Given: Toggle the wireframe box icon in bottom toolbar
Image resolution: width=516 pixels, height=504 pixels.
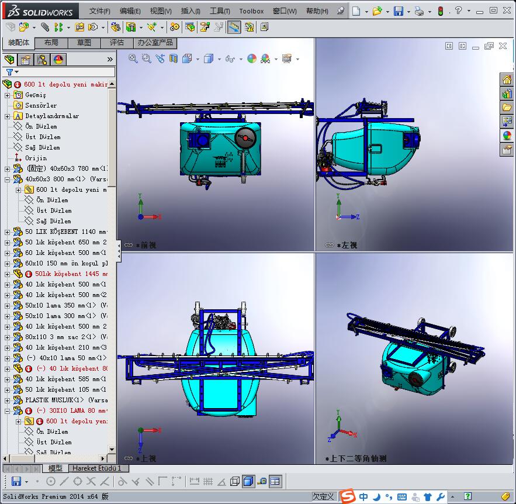Looking at the screenshot, I should [x=235, y=481].
